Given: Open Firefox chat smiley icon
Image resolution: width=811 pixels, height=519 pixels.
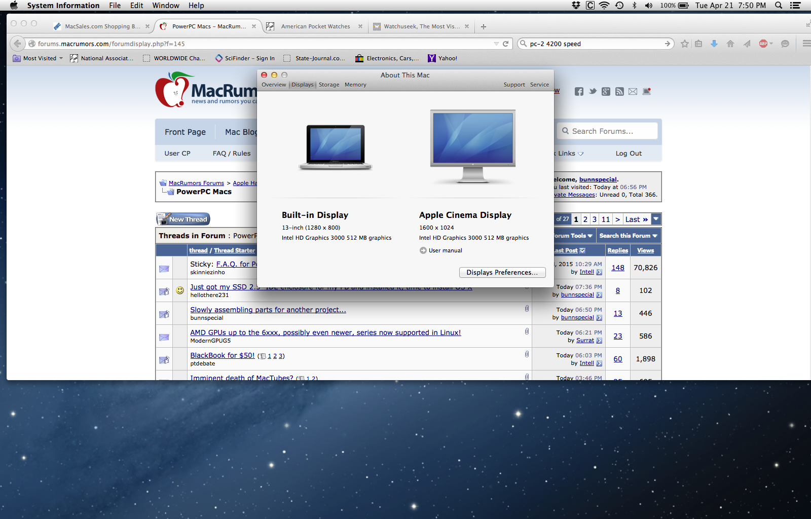Looking at the screenshot, I should point(785,44).
